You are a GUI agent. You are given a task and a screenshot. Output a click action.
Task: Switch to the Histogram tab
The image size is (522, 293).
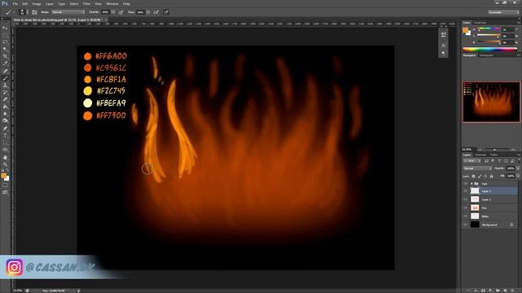point(486,55)
